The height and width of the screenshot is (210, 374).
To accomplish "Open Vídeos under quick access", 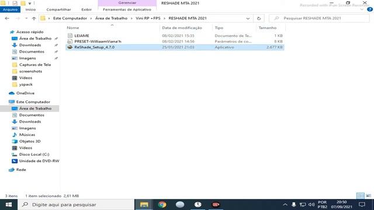I will click(x=26, y=78).
